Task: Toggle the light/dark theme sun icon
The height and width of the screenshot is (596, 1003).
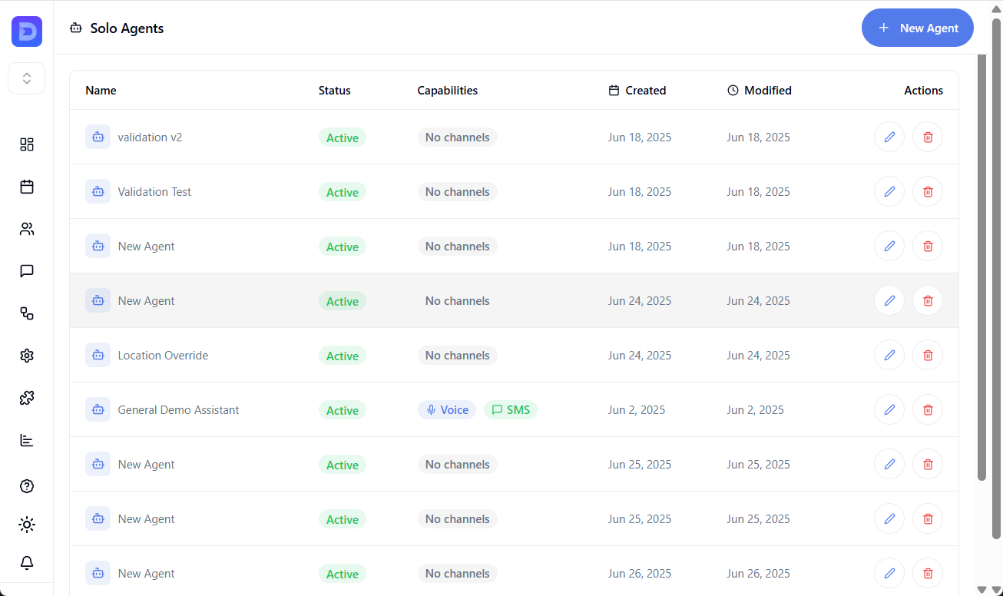Action: tap(27, 525)
